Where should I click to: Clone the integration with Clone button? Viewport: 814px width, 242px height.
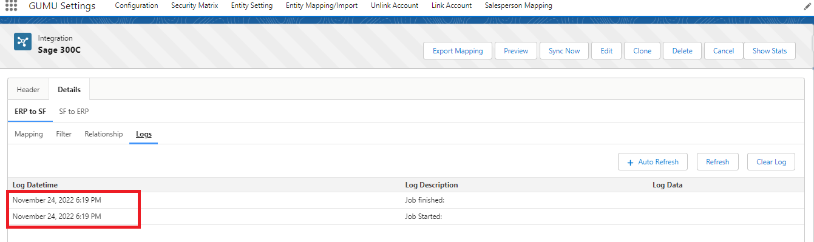coord(642,51)
